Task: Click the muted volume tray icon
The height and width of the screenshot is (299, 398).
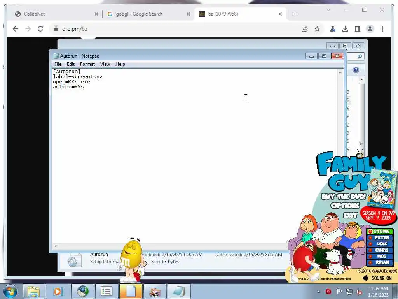Action: point(359,292)
